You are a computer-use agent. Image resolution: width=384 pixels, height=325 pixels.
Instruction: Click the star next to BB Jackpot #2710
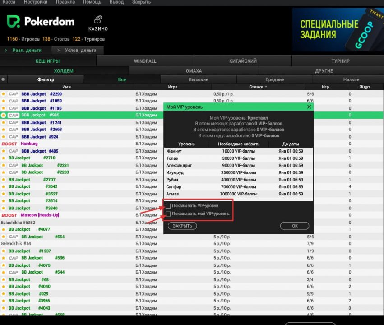3,158
